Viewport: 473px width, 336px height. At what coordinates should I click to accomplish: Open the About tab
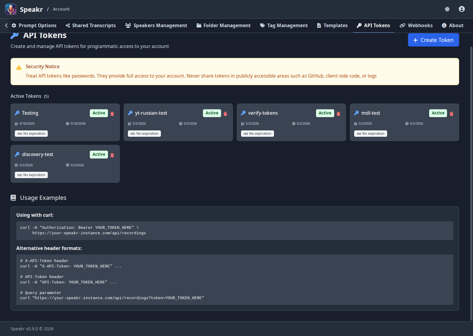point(452,25)
